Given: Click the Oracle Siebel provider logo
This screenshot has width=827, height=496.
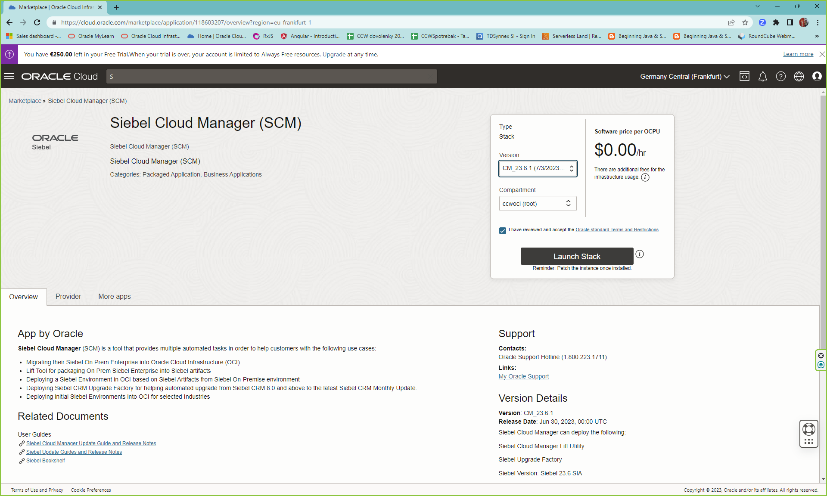Looking at the screenshot, I should pyautogui.click(x=55, y=142).
